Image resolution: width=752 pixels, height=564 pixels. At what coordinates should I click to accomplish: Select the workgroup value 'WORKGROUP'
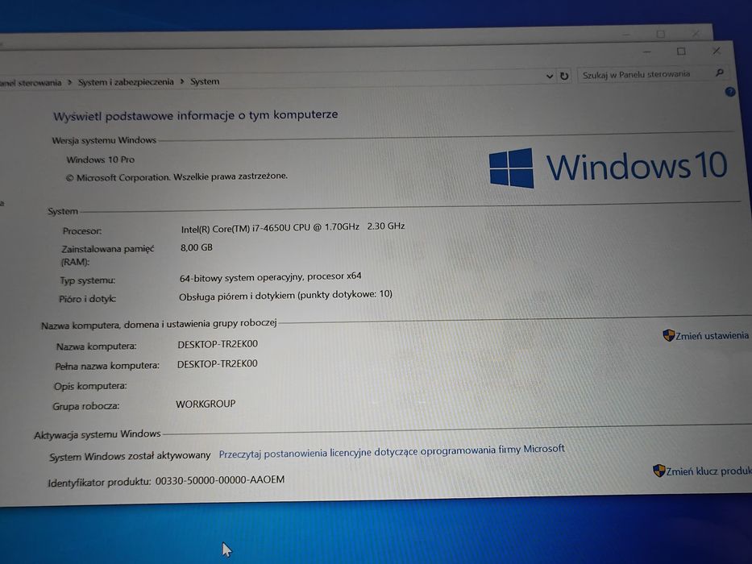click(x=206, y=404)
